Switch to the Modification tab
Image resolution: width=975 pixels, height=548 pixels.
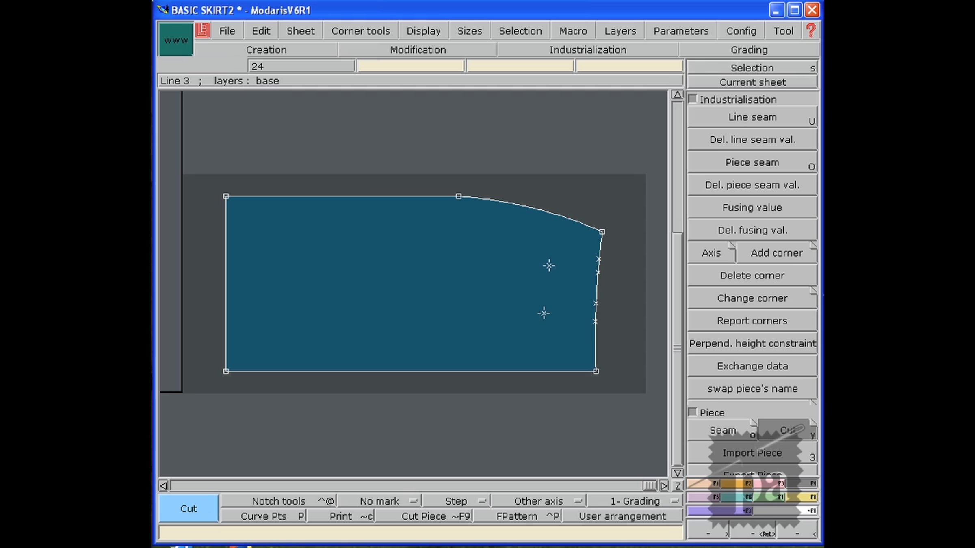(x=418, y=50)
